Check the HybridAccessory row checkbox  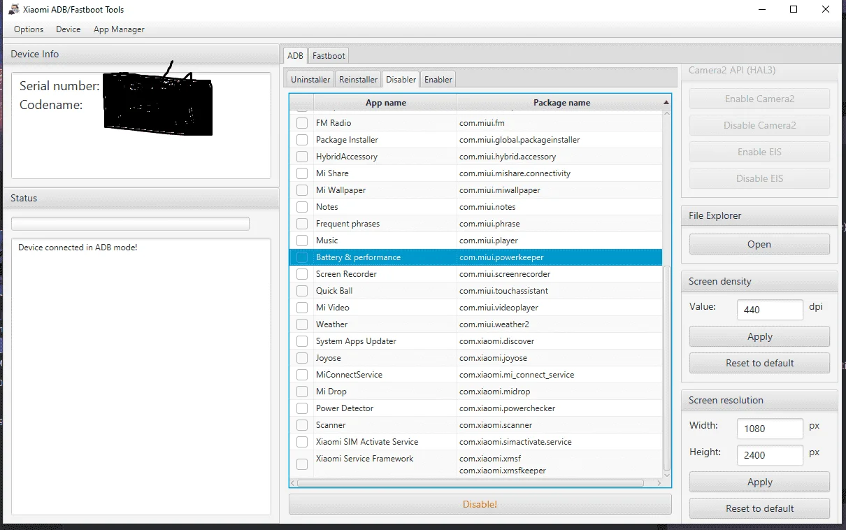[302, 157]
